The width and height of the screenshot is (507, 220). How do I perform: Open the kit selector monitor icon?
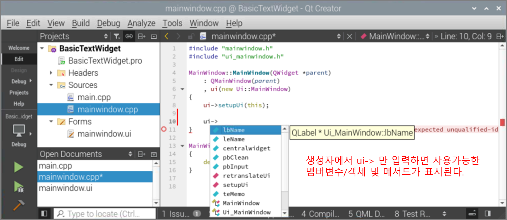click(19, 131)
